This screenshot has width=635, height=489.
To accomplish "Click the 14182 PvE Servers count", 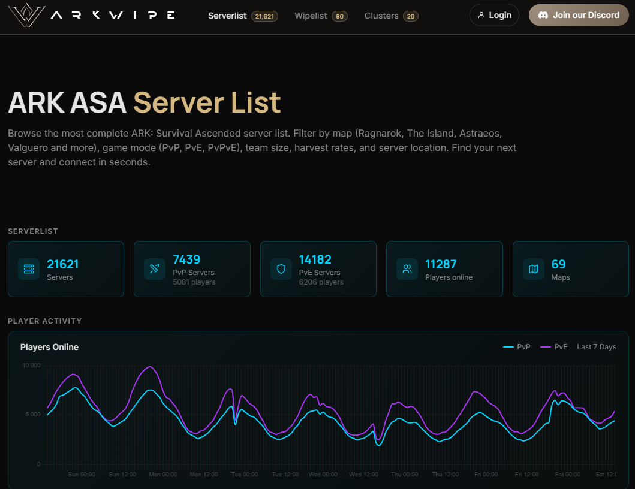I will (x=315, y=259).
